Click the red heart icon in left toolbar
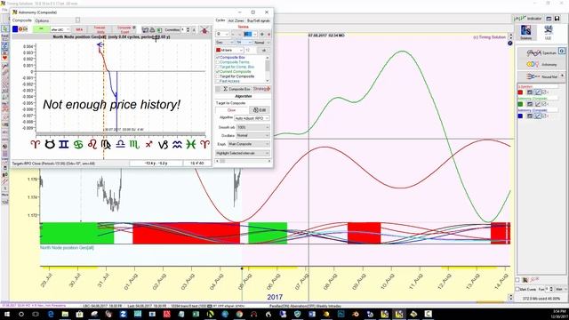This screenshot has width=569, height=320. point(4,58)
